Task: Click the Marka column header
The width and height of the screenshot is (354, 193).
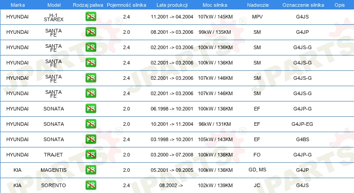Action: coord(18,5)
